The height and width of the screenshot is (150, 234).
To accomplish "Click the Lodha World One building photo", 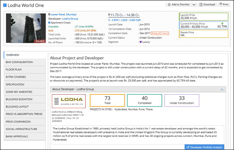I will 26,28.
